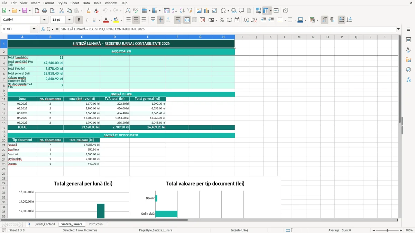Select row header 17
The image size is (415, 233).
(x=4, y=127)
